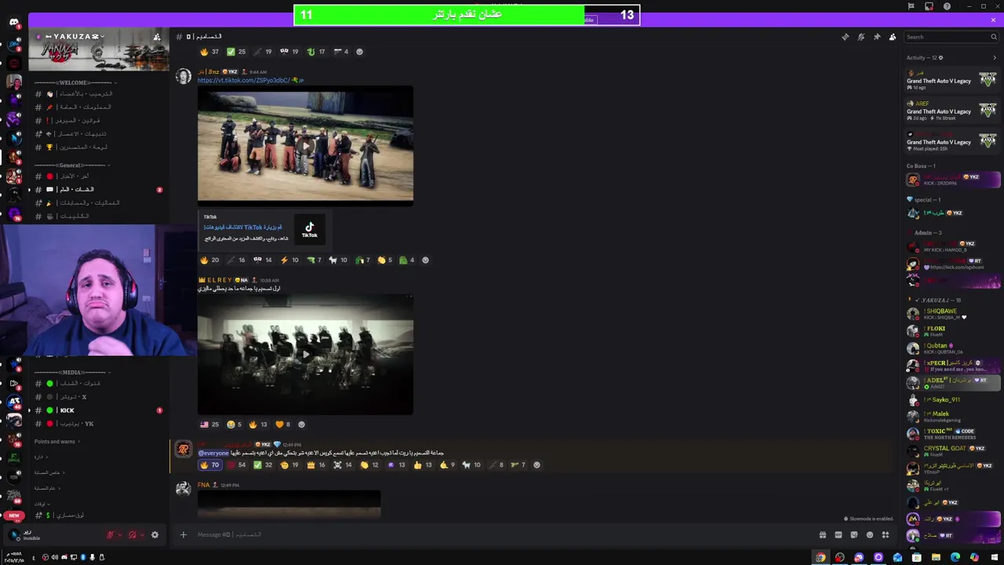Viewport: 1004px width, 565px height.
Task: Click sticker icon in message bar
Action: pyautogui.click(x=853, y=535)
